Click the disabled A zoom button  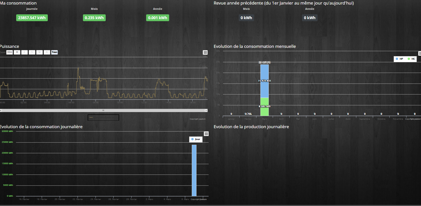coord(47,52)
